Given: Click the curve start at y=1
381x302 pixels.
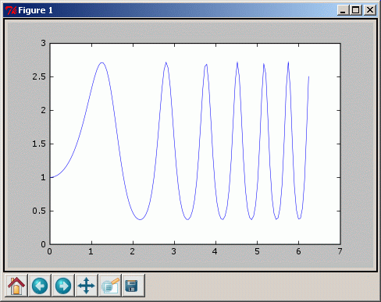Looking at the screenshot, I should click(x=51, y=177).
